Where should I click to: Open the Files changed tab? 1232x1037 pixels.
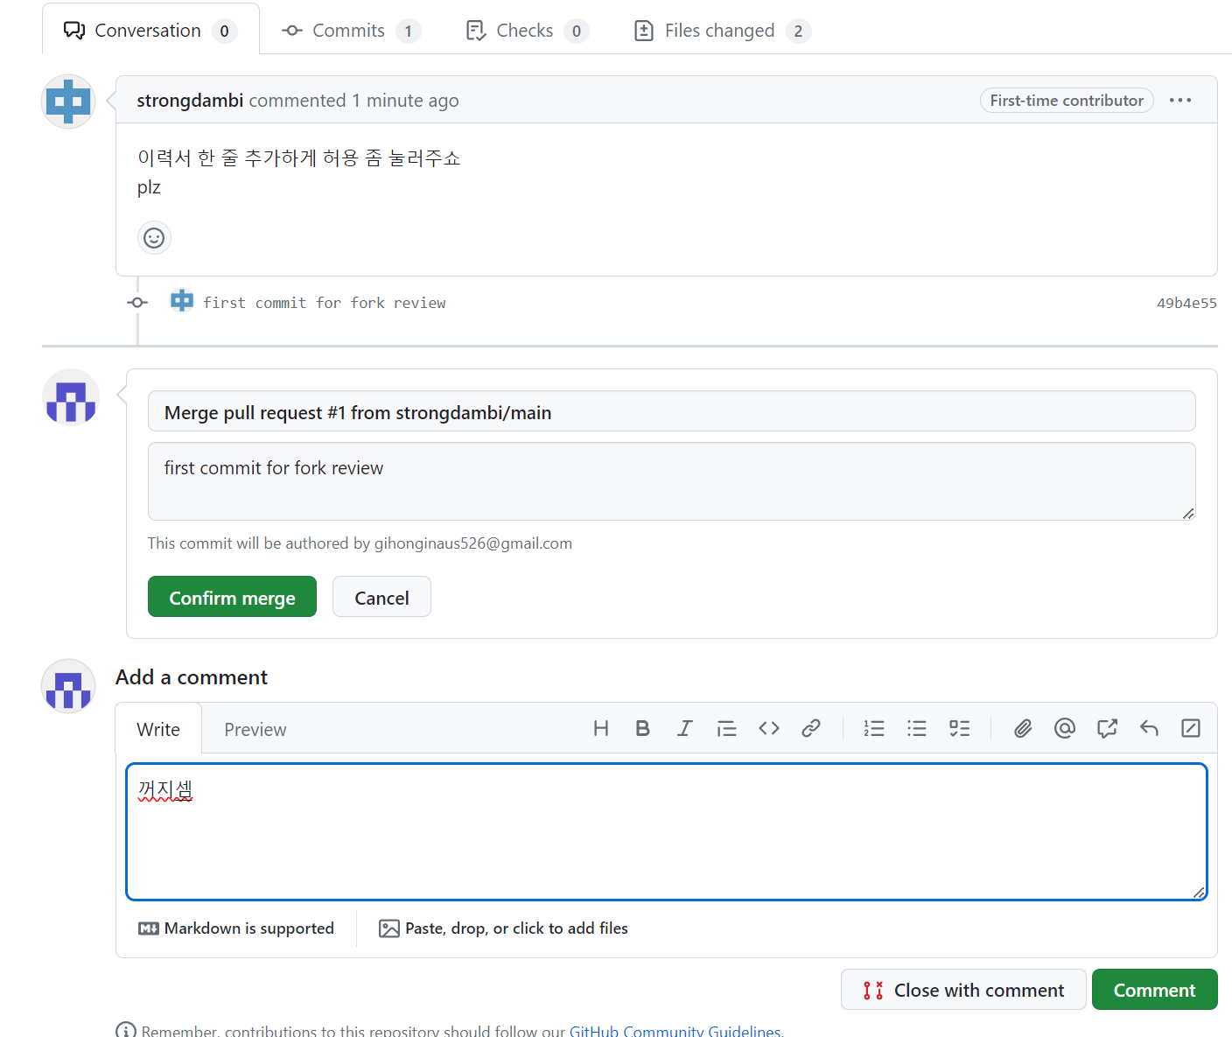[722, 31]
